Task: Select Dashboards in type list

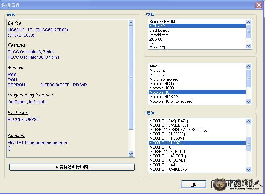Action: [x=197, y=30]
